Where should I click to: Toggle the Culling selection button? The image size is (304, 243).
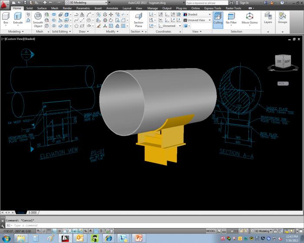[x=218, y=20]
